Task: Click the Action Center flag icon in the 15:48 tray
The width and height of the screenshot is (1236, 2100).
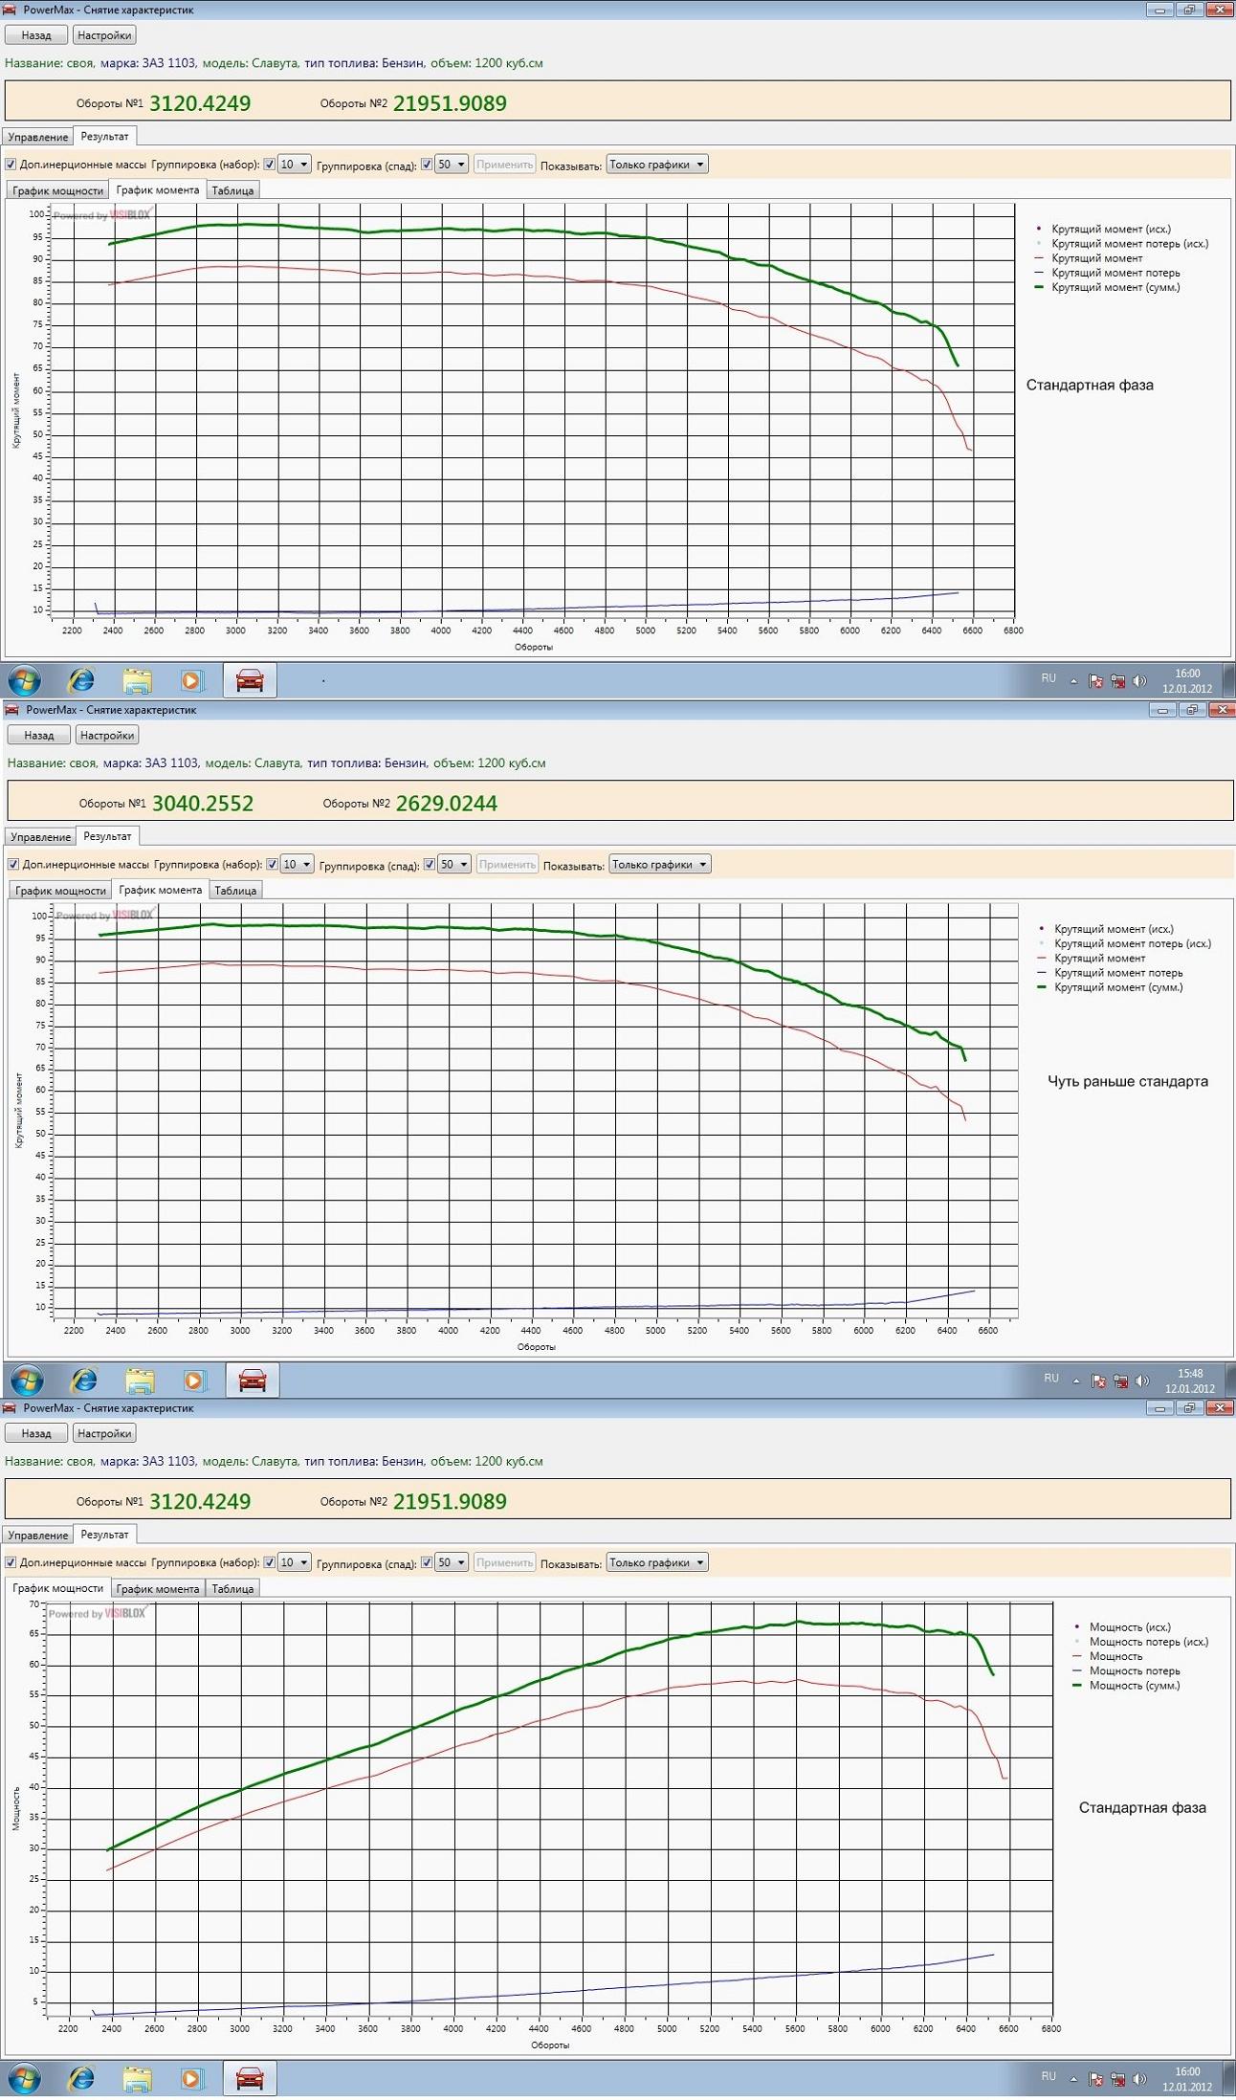Action: click(x=1099, y=1381)
